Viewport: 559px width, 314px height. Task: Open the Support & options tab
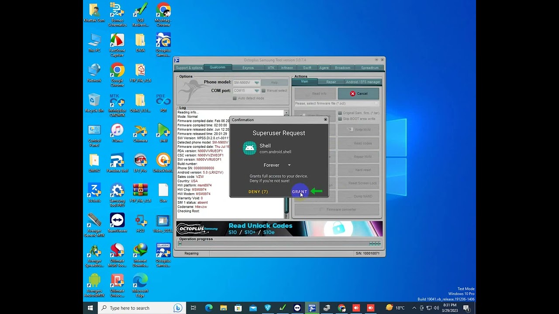(189, 68)
